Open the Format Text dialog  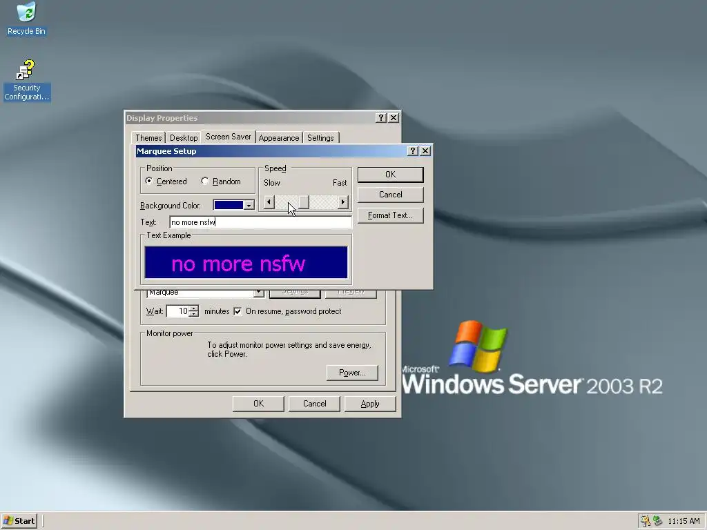(x=391, y=215)
